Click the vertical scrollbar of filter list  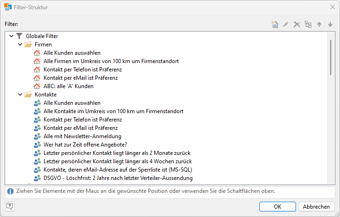(330, 57)
